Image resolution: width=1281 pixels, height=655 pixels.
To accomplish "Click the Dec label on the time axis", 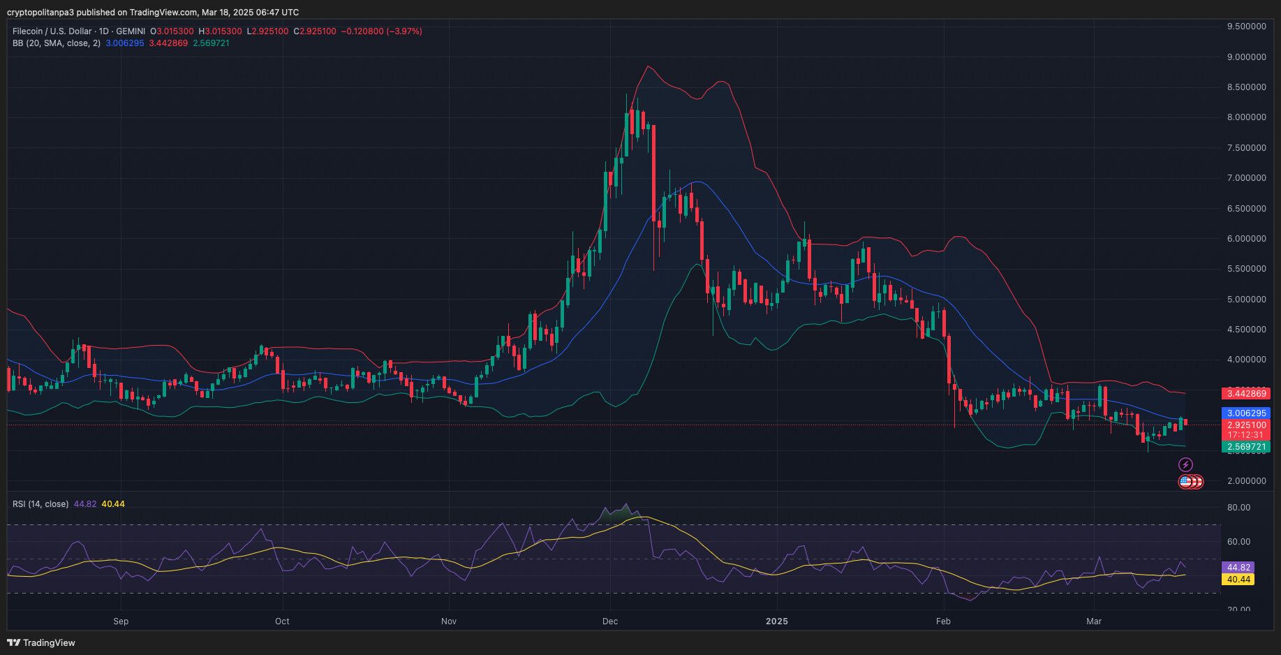I will (x=610, y=621).
